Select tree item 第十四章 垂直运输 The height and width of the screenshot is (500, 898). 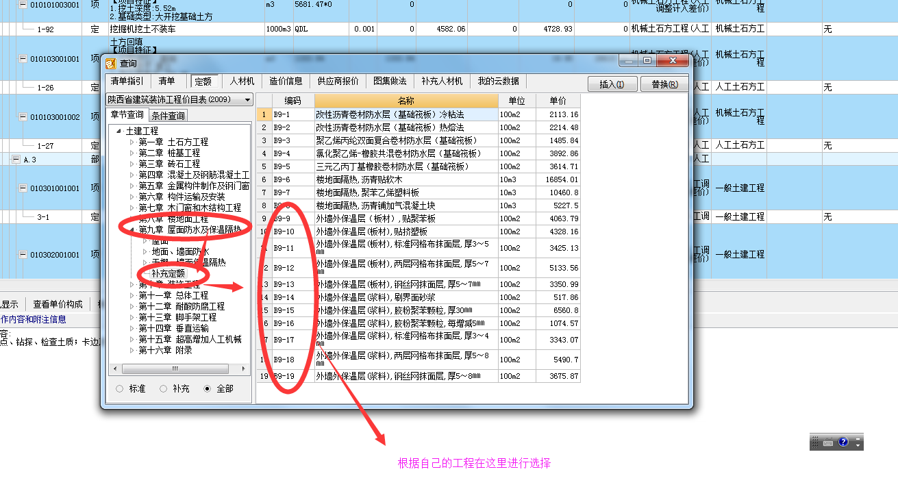(x=173, y=328)
